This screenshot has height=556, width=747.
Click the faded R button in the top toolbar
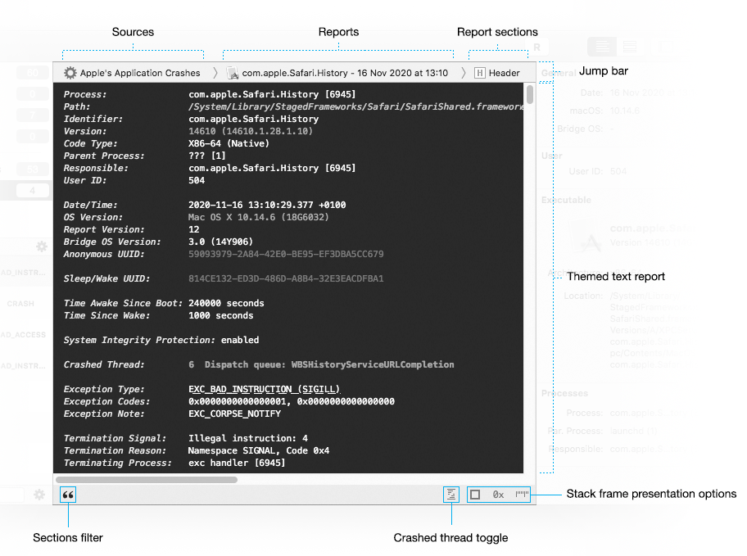pos(537,47)
